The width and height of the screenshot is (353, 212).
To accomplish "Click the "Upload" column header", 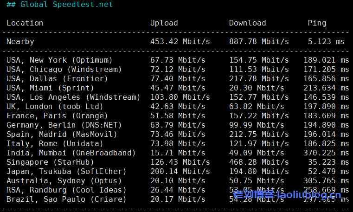I will click(164, 23).
